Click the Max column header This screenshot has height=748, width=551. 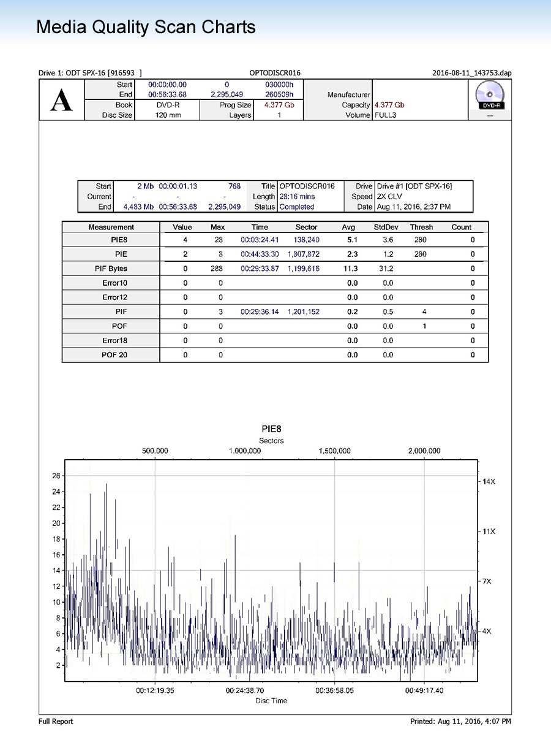click(217, 227)
